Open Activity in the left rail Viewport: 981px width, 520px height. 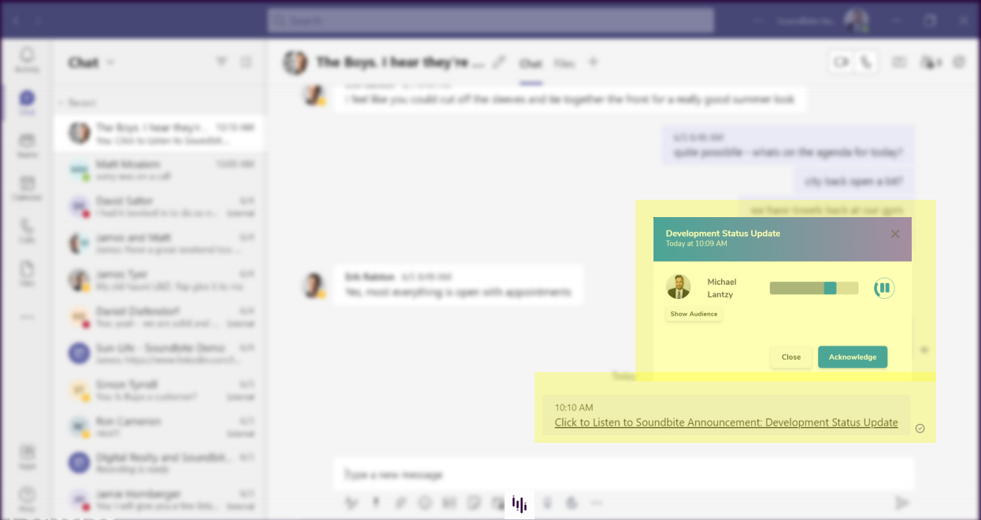click(27, 60)
